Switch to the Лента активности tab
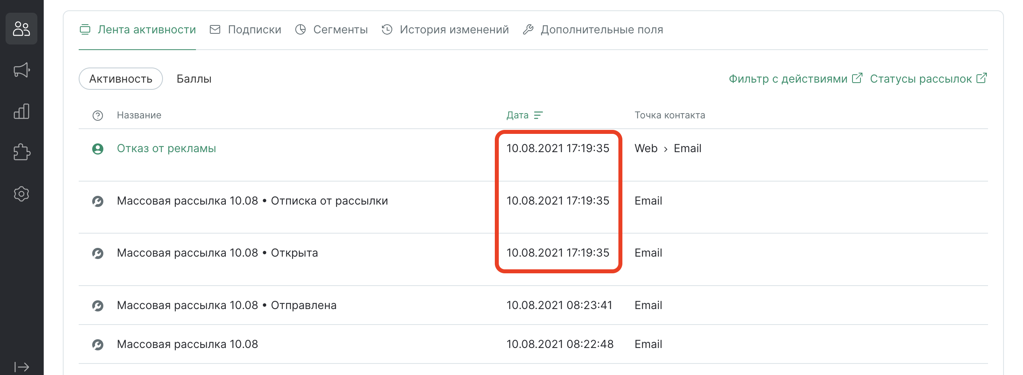The width and height of the screenshot is (1023, 375). 138,29
